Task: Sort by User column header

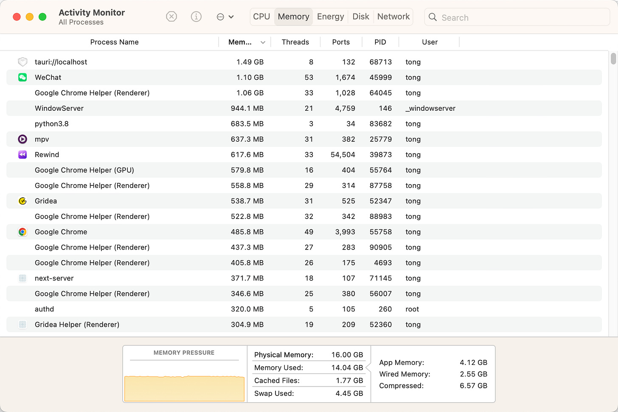Action: [x=430, y=42]
